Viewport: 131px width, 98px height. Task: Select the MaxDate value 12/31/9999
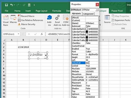[92, 68]
